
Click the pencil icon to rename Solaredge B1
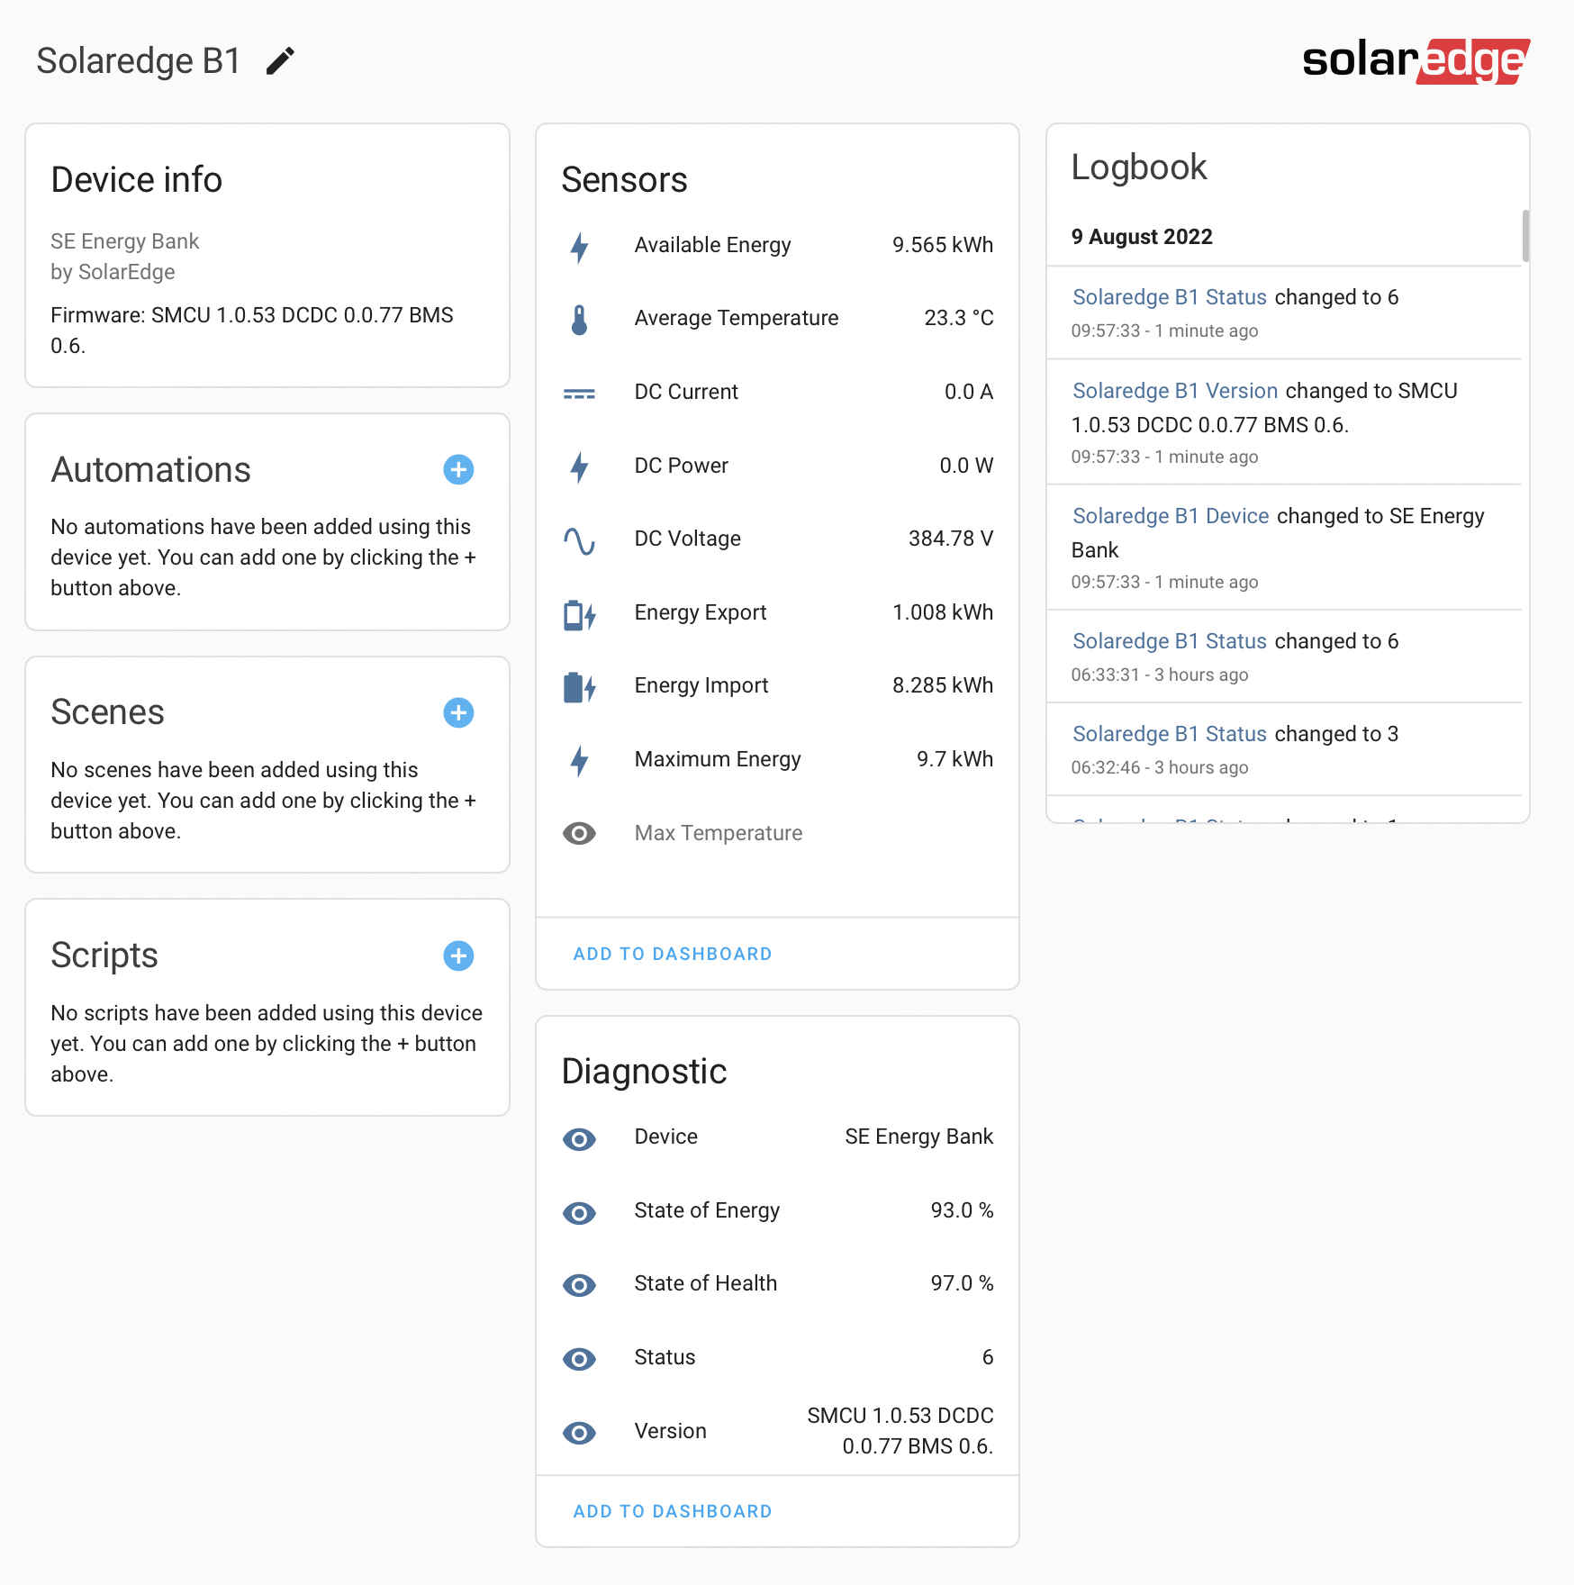pyautogui.click(x=279, y=59)
